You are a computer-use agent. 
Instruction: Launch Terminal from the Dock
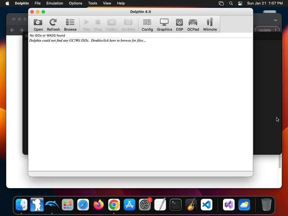pyautogui.click(x=175, y=205)
